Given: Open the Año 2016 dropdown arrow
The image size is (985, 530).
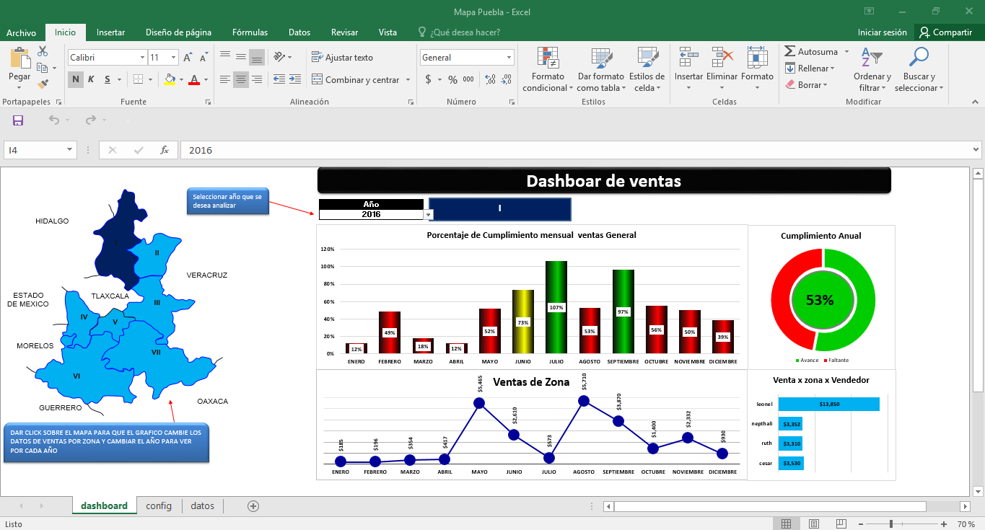Looking at the screenshot, I should coord(429,215).
